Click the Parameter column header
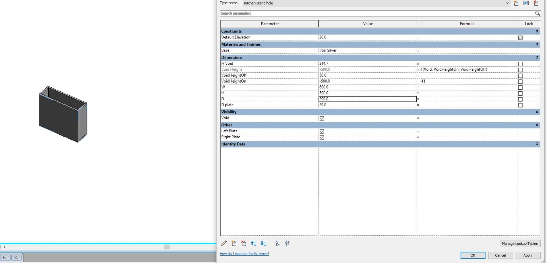546x263 pixels. (270, 24)
